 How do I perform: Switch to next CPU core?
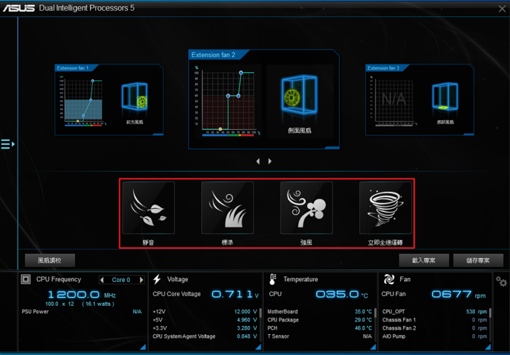(x=141, y=280)
